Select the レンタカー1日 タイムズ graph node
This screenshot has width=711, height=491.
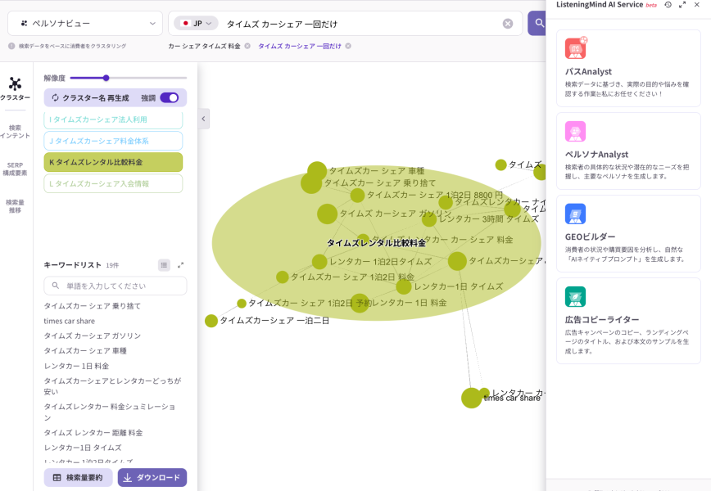[404, 286]
